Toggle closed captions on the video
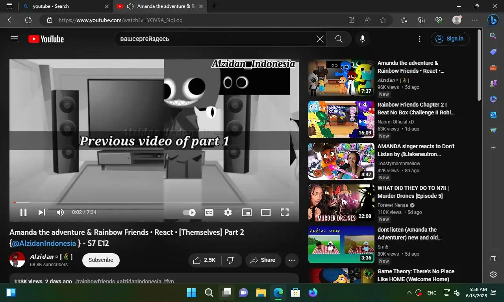Screen dimensions: 504x302 (209, 212)
